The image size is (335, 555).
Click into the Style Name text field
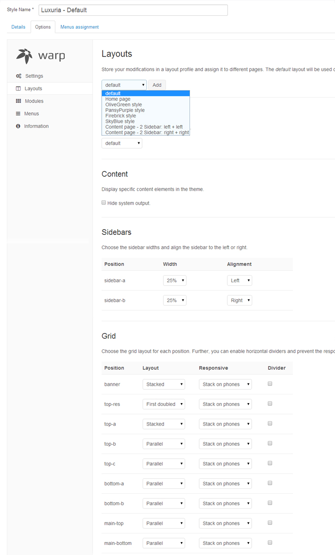(133, 10)
